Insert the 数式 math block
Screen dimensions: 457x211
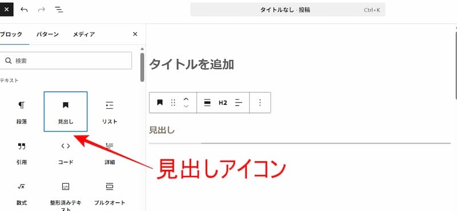pyautogui.click(x=22, y=193)
